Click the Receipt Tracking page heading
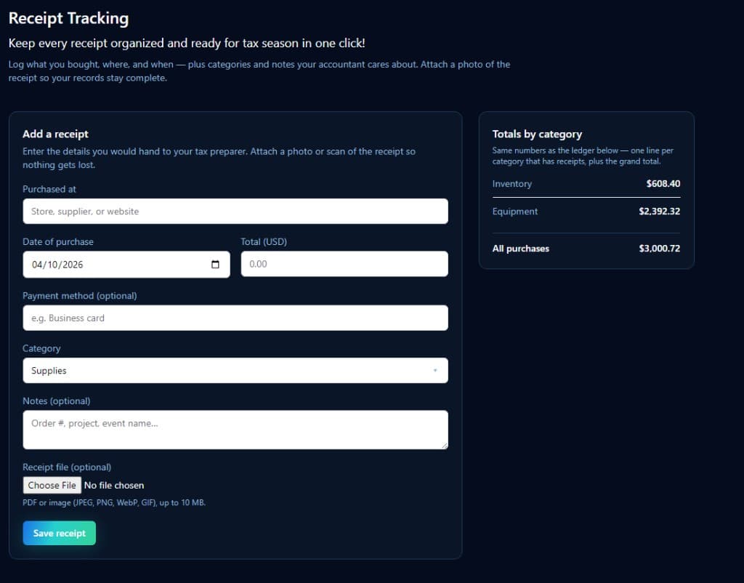This screenshot has width=744, height=583. pyautogui.click(x=69, y=18)
